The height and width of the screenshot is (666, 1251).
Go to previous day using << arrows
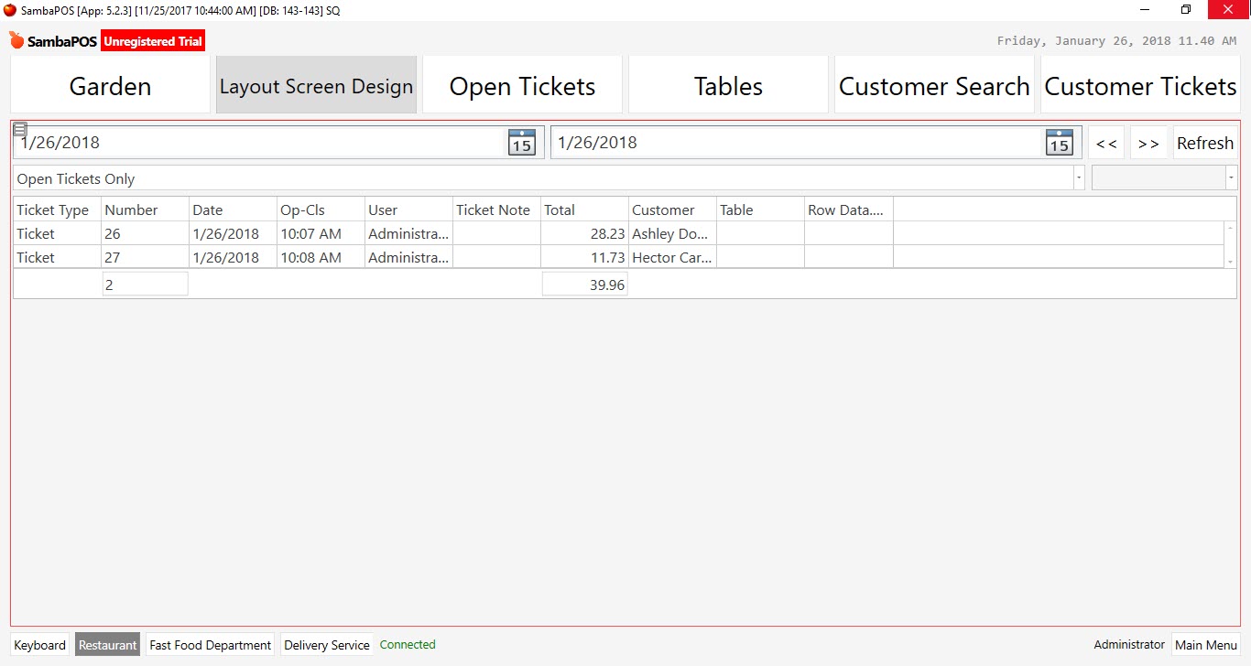click(x=1106, y=143)
